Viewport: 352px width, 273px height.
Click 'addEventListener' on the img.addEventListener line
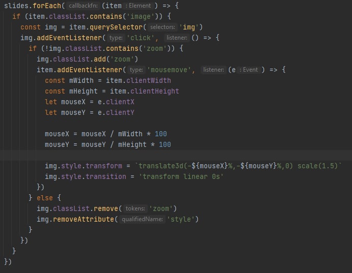point(69,38)
